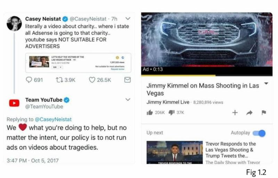Viewport: 278px width, 178px height.
Task: Expand the video description arrow beside title
Action: tap(266, 83)
